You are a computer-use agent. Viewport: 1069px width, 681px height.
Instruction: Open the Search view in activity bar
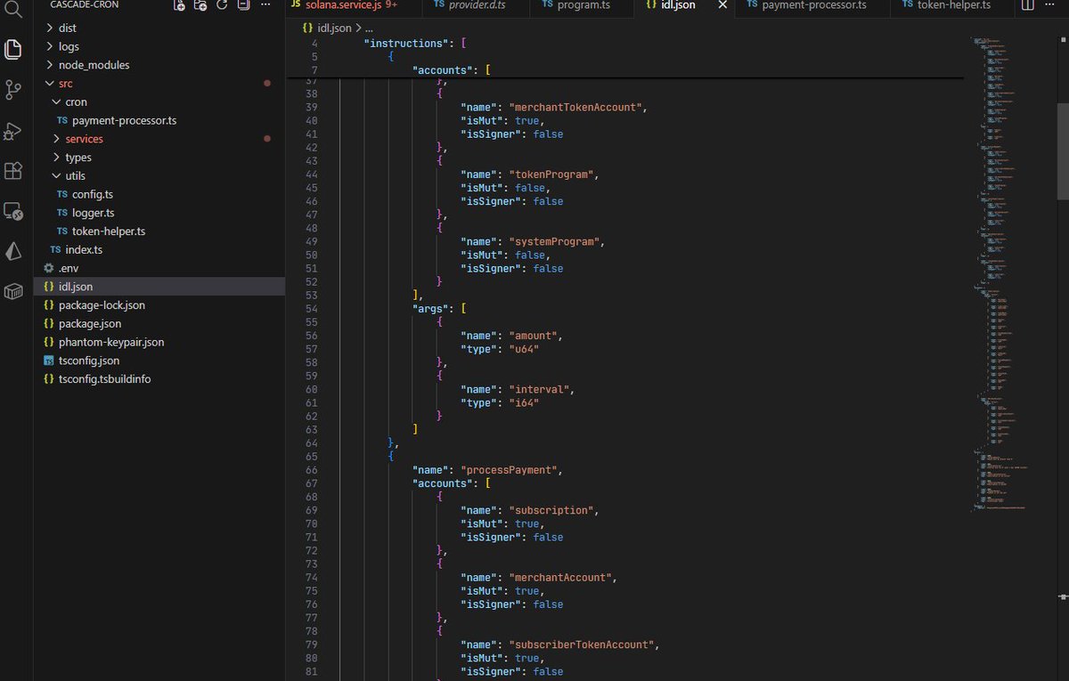coord(12,9)
